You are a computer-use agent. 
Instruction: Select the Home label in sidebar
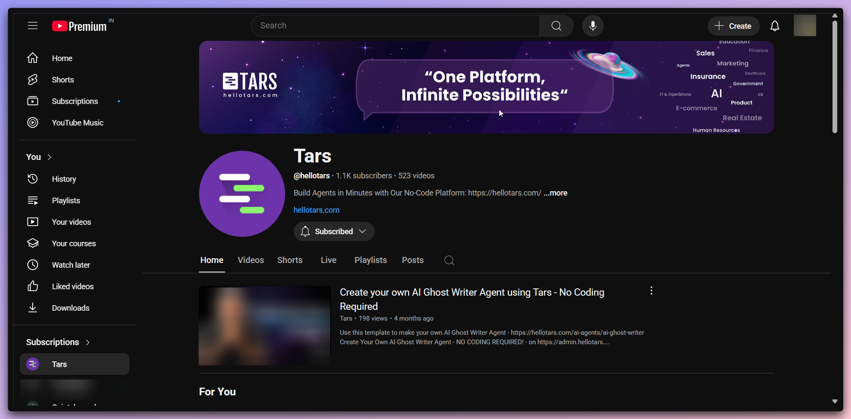[62, 58]
